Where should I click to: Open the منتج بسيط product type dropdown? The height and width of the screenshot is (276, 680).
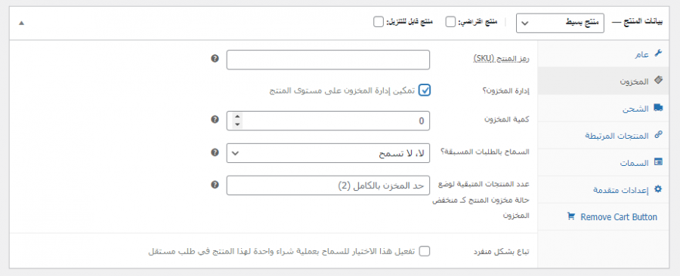(560, 23)
